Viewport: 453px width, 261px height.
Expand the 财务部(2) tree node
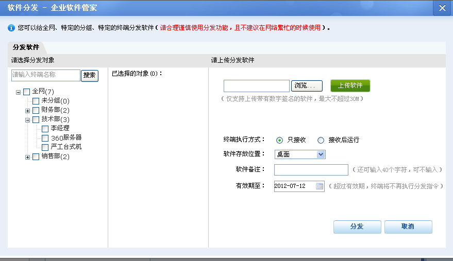28,110
